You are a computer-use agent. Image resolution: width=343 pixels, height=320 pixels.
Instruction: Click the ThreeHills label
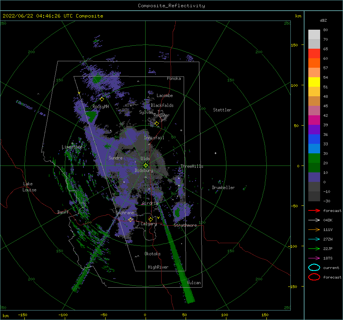click(x=192, y=166)
